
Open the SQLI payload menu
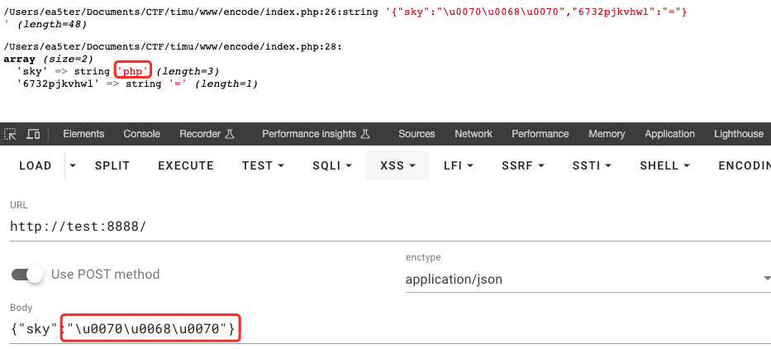(332, 165)
